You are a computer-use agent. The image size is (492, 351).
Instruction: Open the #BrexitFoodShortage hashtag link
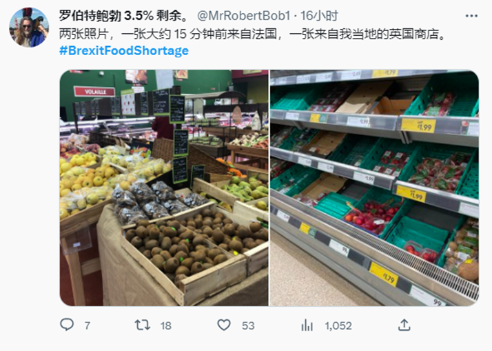[x=124, y=50]
